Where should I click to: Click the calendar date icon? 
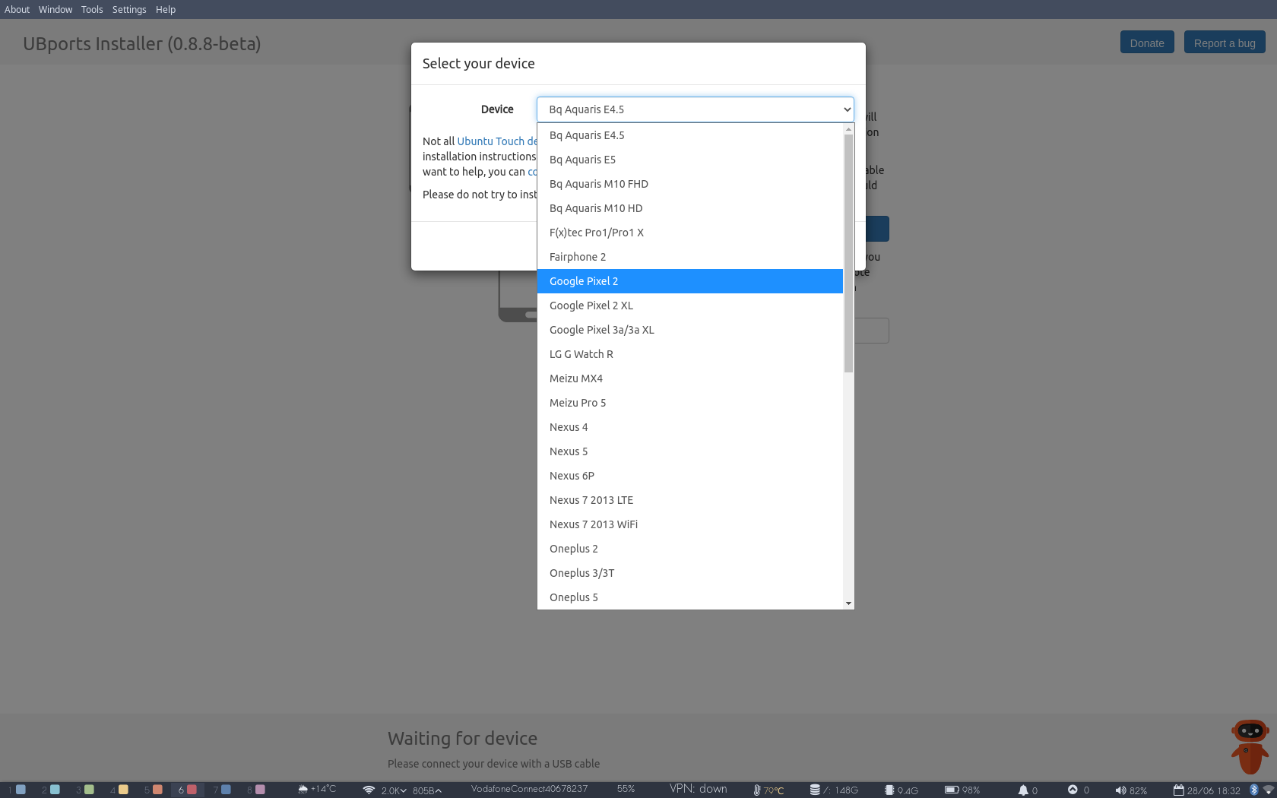[1178, 790]
